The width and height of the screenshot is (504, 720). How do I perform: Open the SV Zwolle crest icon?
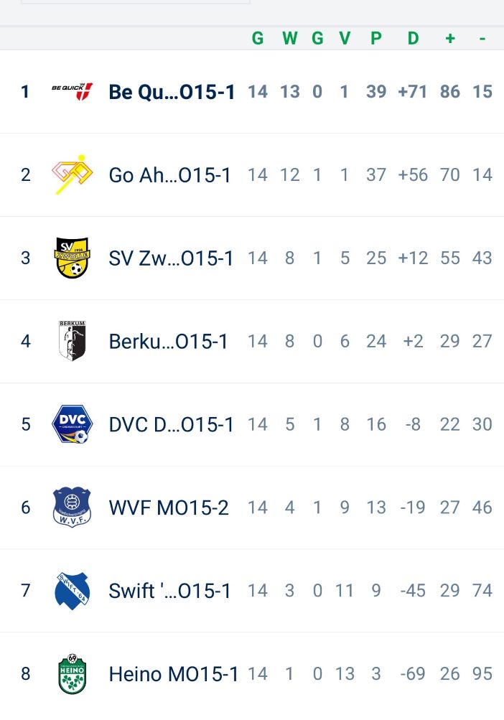(x=72, y=258)
